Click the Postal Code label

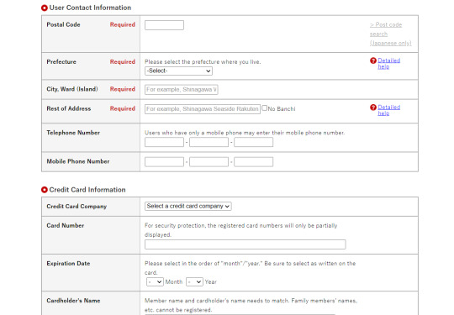pos(63,25)
